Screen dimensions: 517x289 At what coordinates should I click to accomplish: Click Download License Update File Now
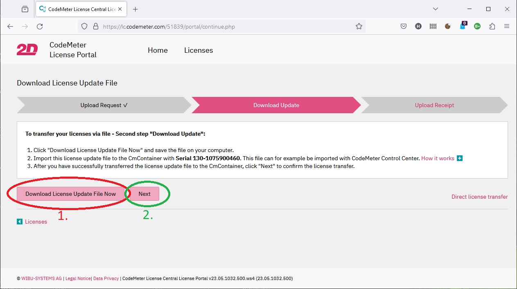[70, 194]
